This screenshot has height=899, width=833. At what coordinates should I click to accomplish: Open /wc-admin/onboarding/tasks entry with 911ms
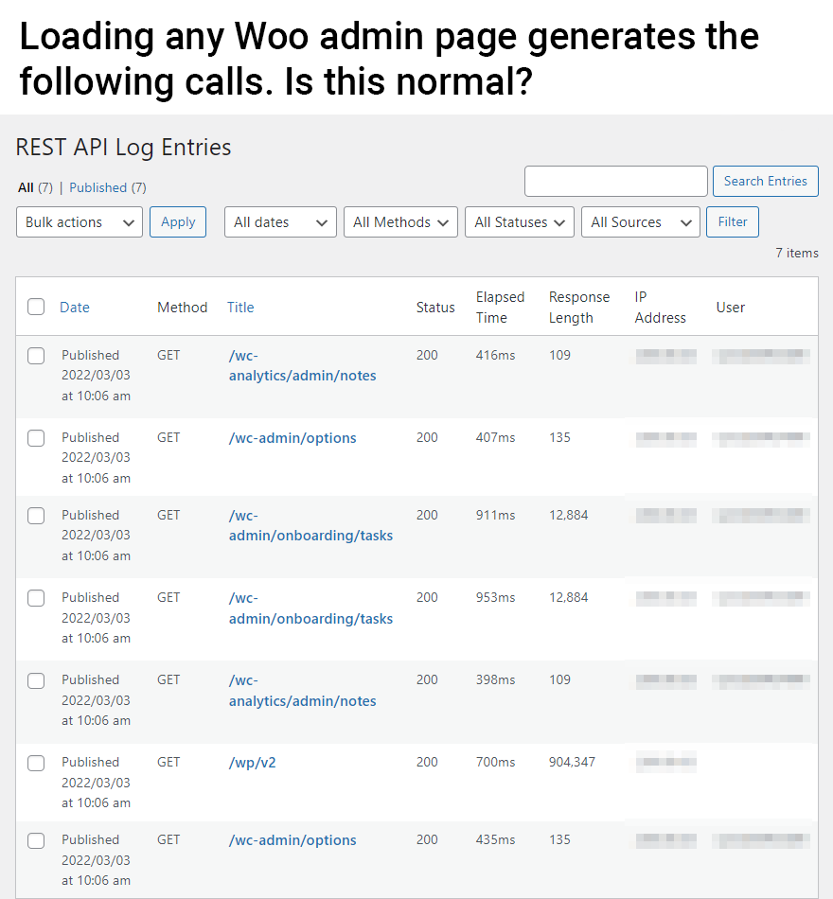310,525
